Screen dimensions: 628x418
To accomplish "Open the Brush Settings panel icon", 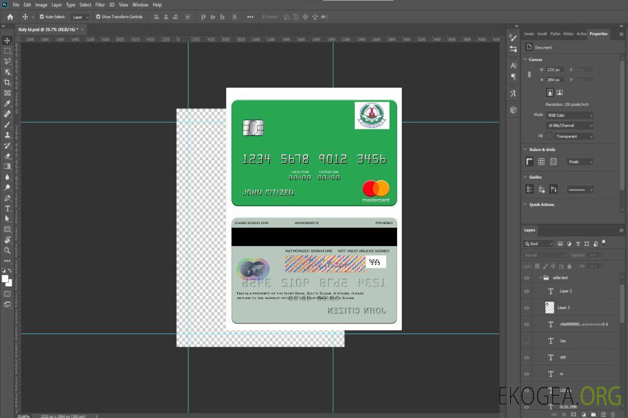I will click(x=513, y=38).
